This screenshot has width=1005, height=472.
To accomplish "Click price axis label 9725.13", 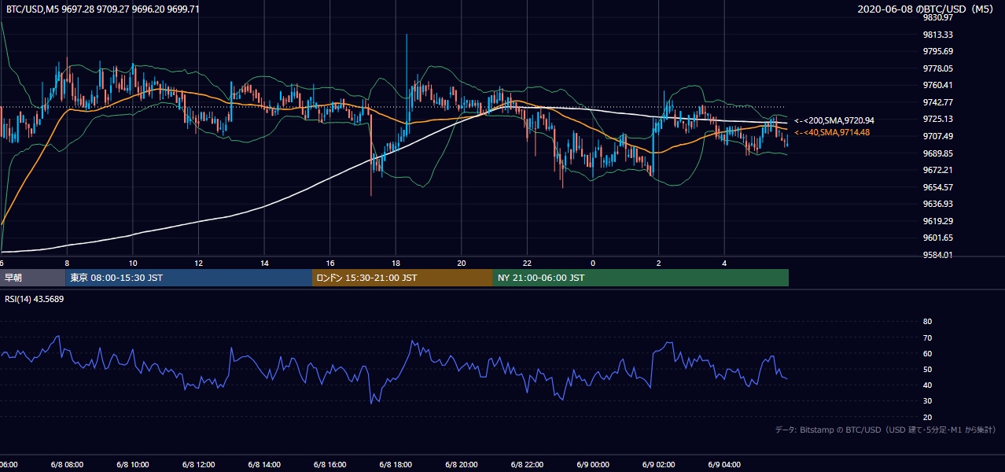I will click(x=937, y=119).
